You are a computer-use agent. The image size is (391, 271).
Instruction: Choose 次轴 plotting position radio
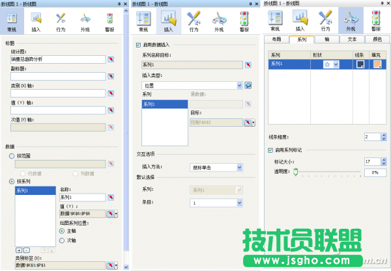(62, 240)
